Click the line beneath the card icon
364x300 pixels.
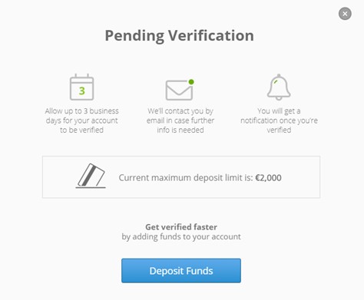(91, 187)
